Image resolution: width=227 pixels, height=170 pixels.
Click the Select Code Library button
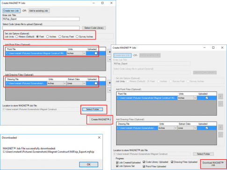tap(94, 28)
